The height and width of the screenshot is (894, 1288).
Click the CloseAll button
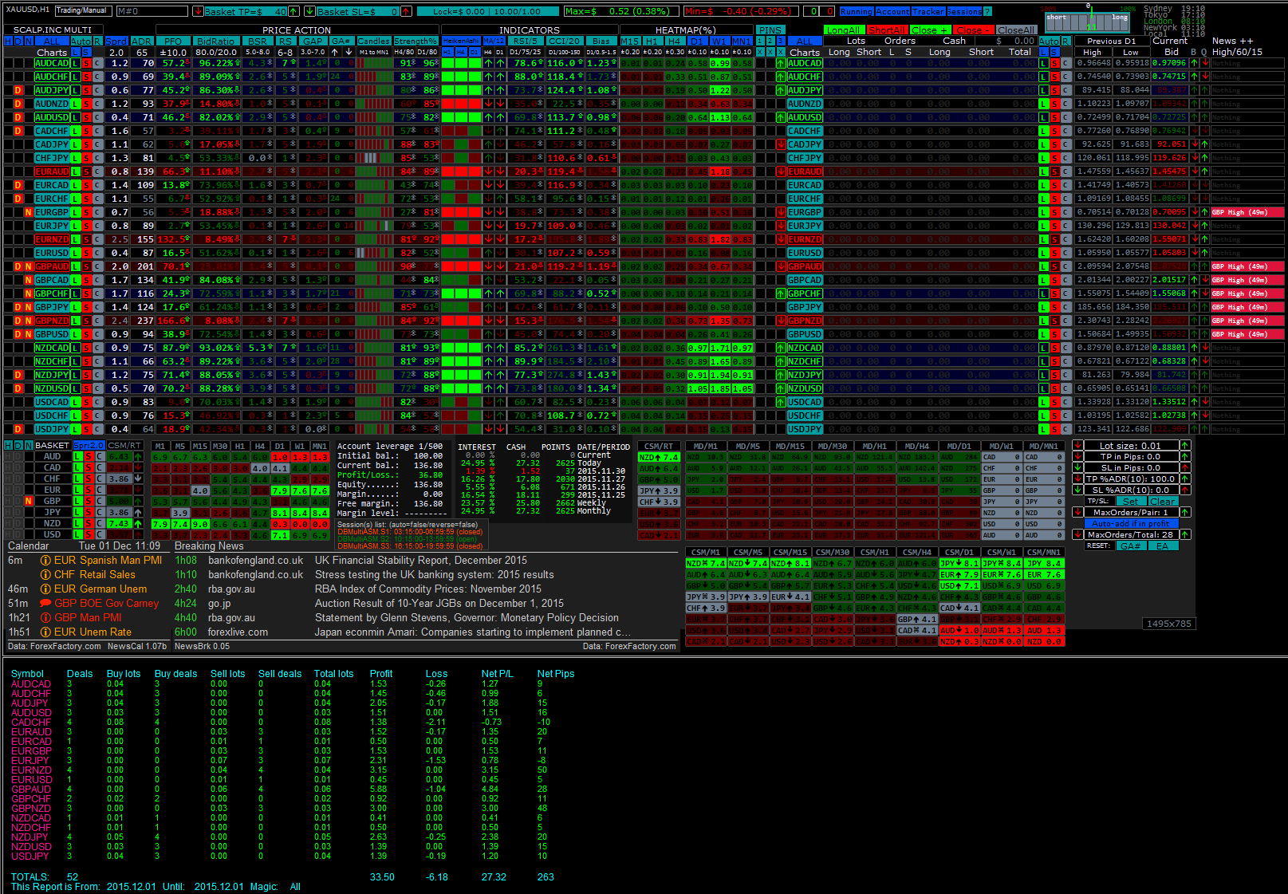(x=1016, y=30)
